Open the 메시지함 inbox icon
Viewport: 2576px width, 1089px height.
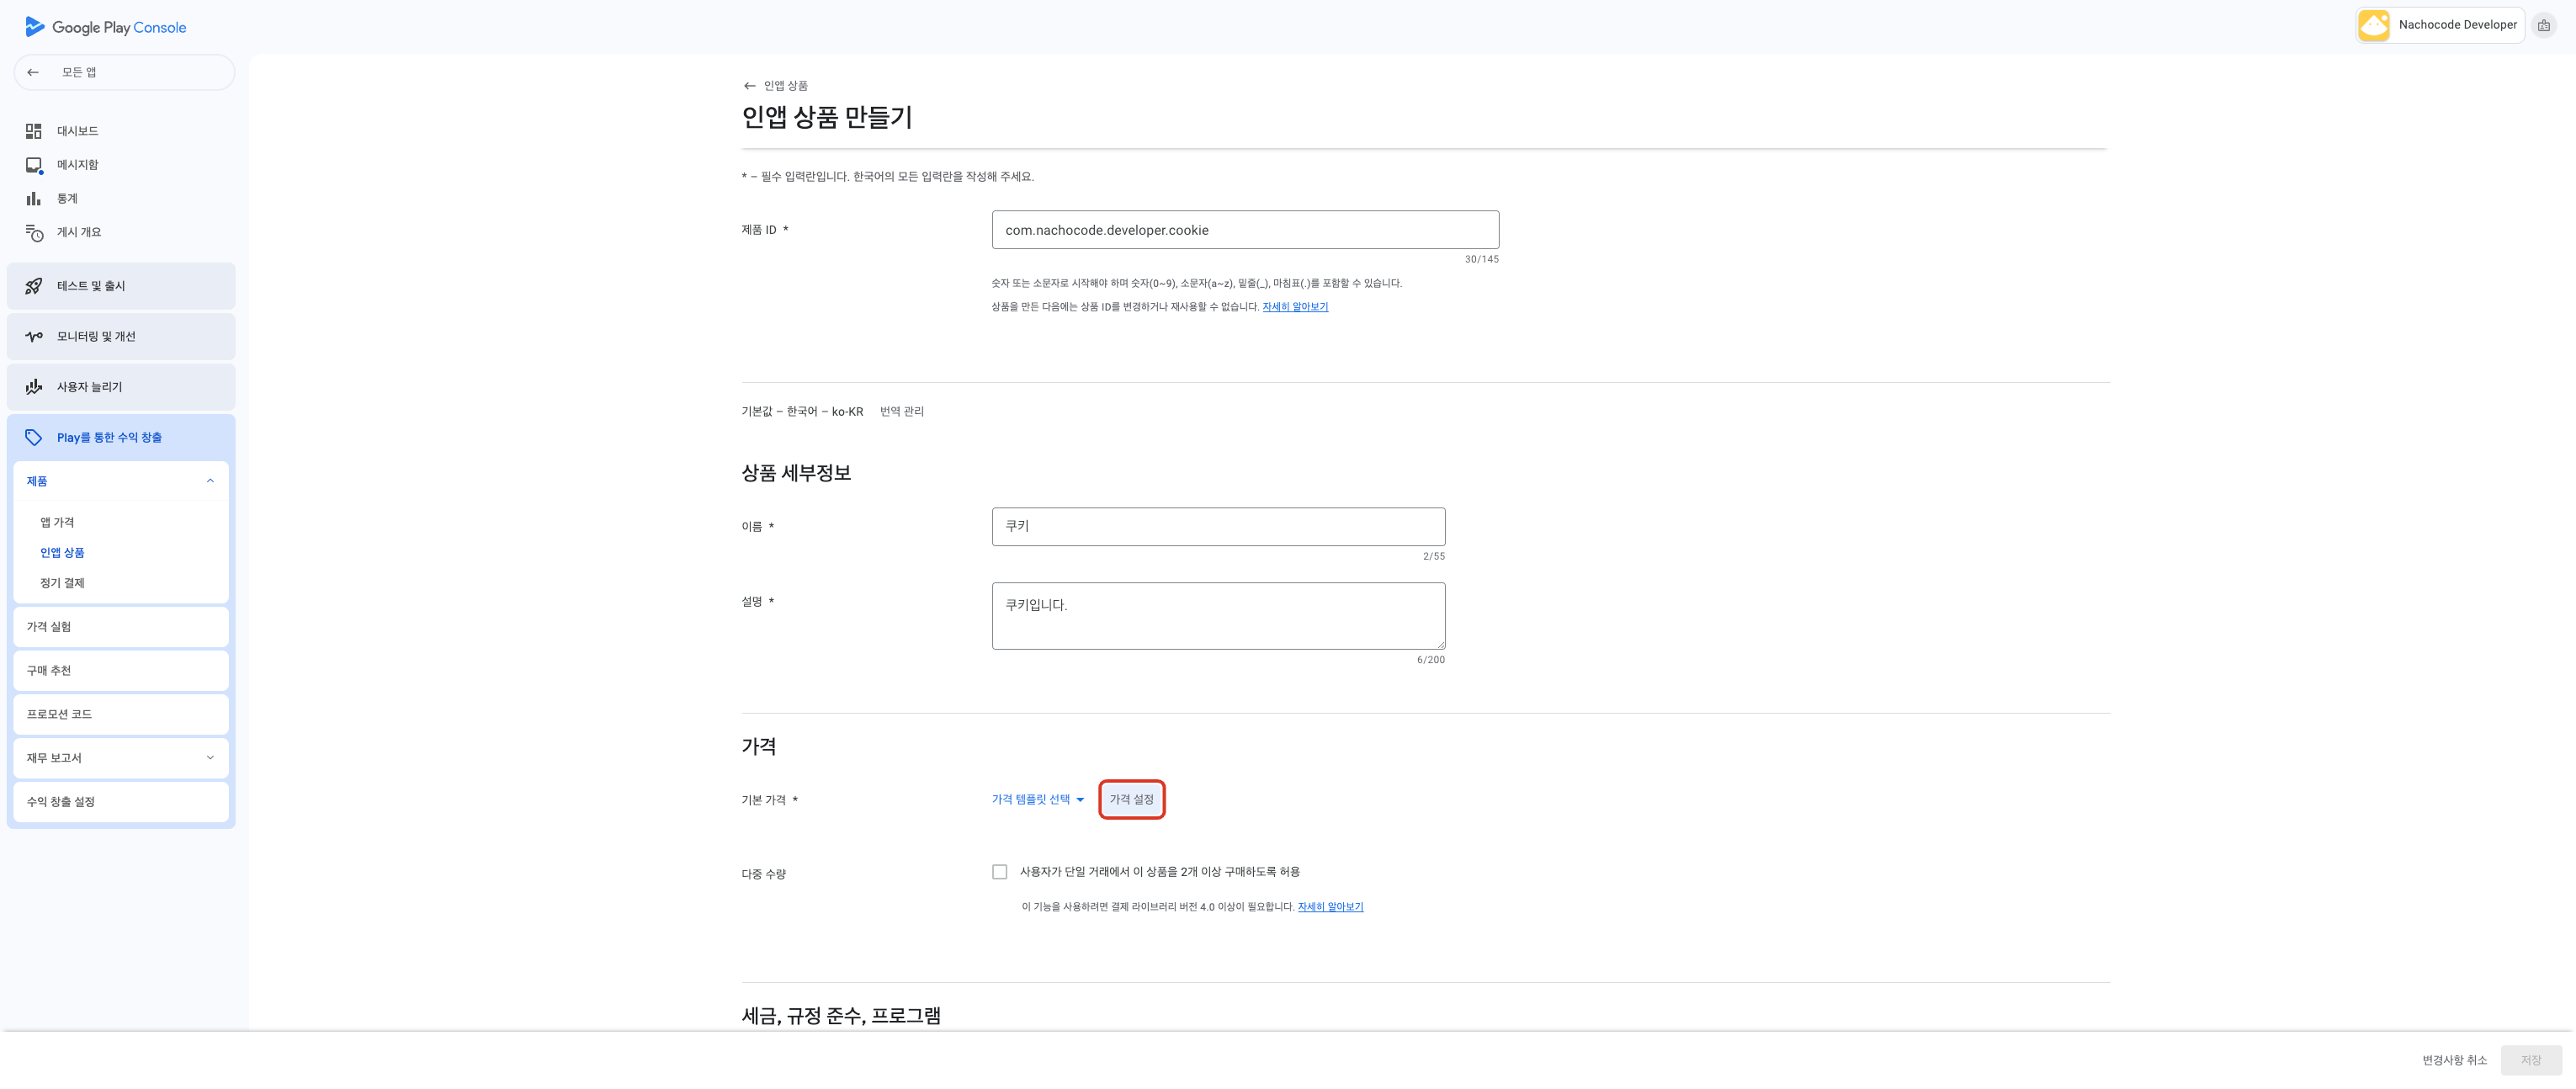point(34,165)
